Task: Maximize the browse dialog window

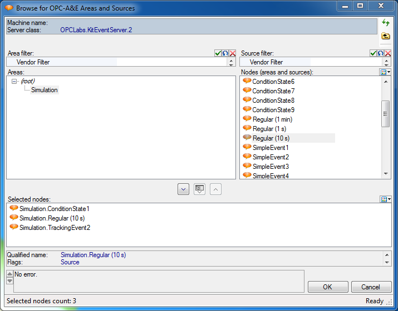Action: (360, 6)
